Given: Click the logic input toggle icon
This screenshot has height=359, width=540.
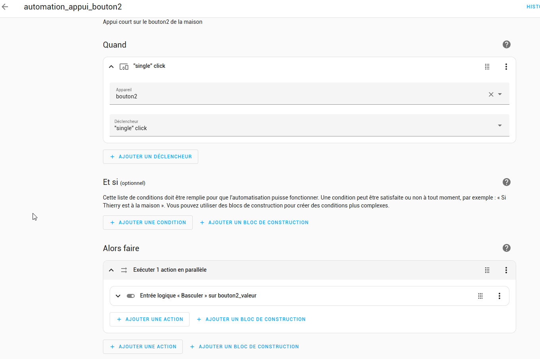Looking at the screenshot, I should point(131,296).
